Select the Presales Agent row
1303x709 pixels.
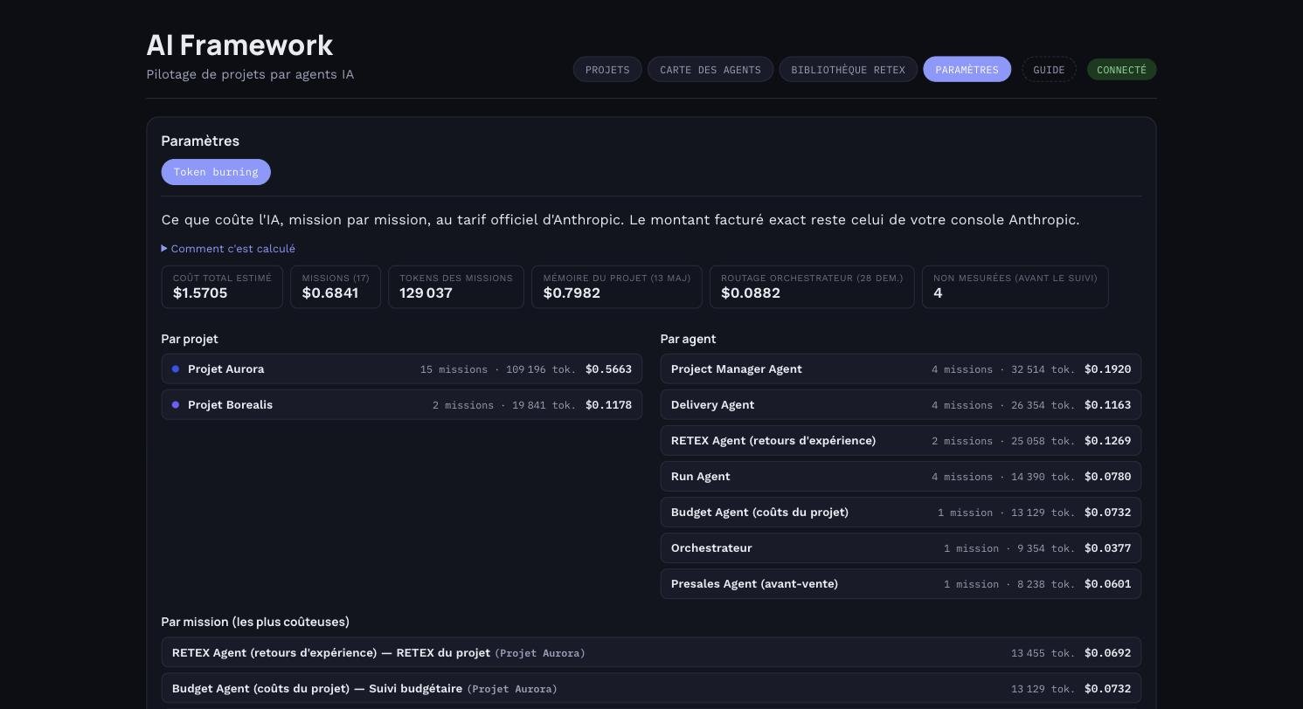pyautogui.click(x=901, y=584)
